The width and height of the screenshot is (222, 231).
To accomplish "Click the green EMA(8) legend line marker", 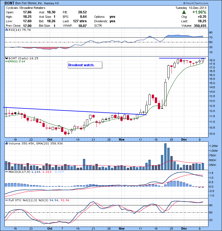I will click(6, 62).
